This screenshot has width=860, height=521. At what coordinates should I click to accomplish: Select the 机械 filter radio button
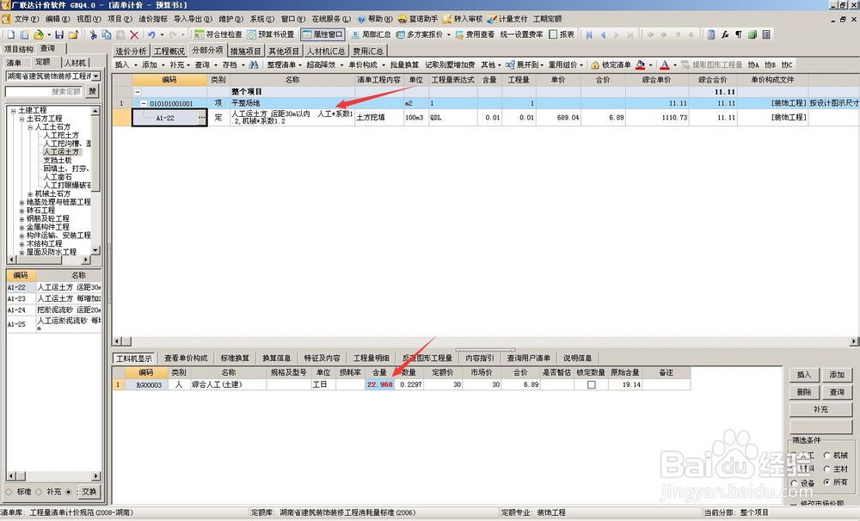tap(827, 455)
